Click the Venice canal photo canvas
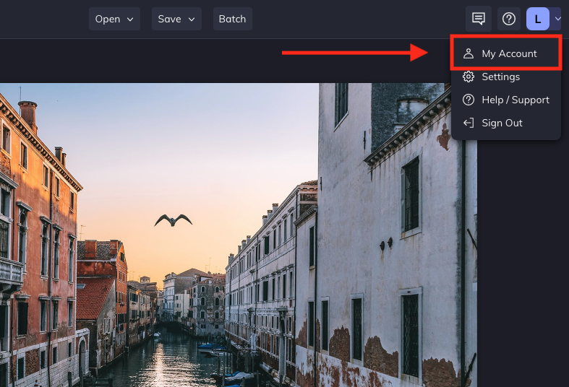569x387 pixels. coord(239,235)
